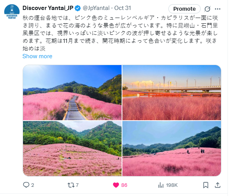Toggle the pink heart like icon
Image resolution: width=234 pixels, height=196 pixels.
point(116,185)
